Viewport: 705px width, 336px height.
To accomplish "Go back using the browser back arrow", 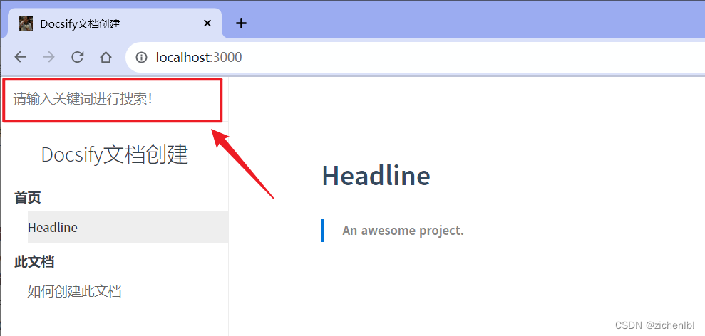I will 20,57.
